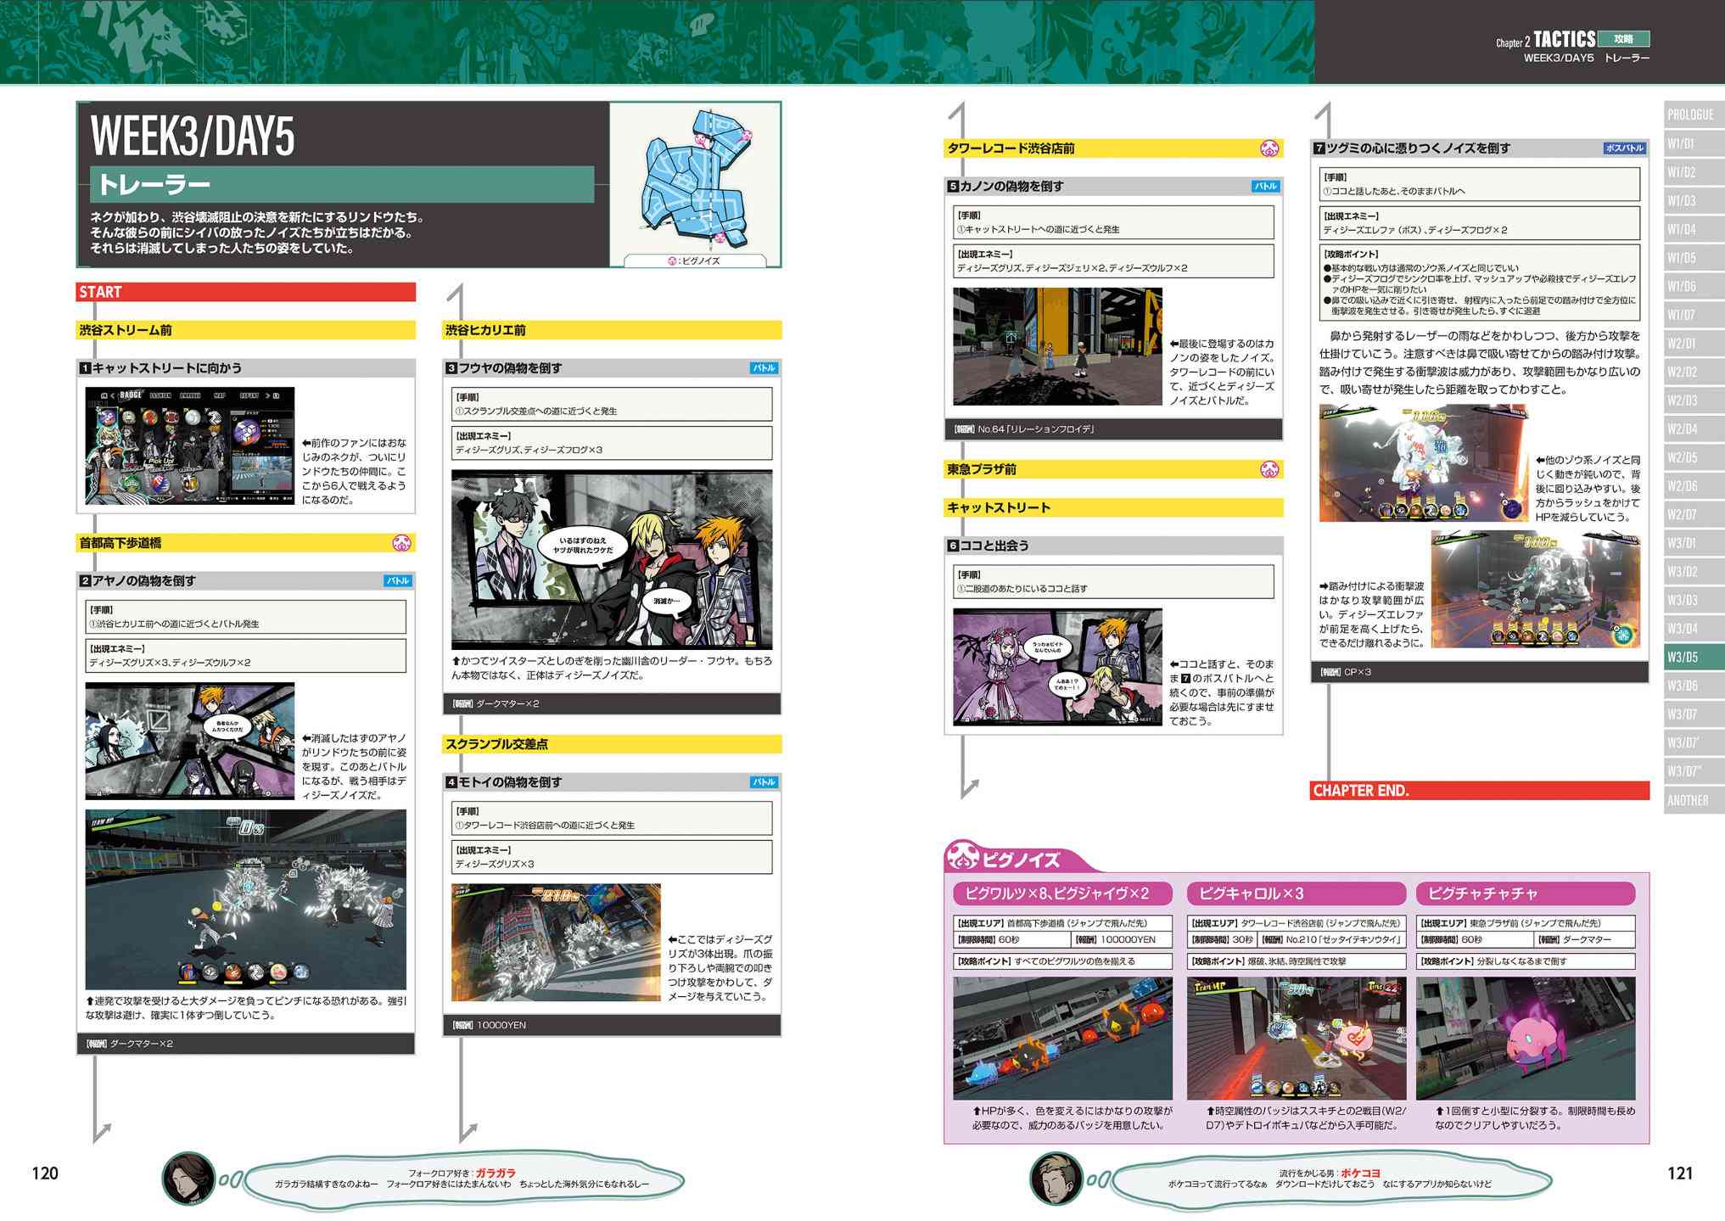
Task: Click the ピグチャチャチャ pink heading
Action: (x=1525, y=893)
